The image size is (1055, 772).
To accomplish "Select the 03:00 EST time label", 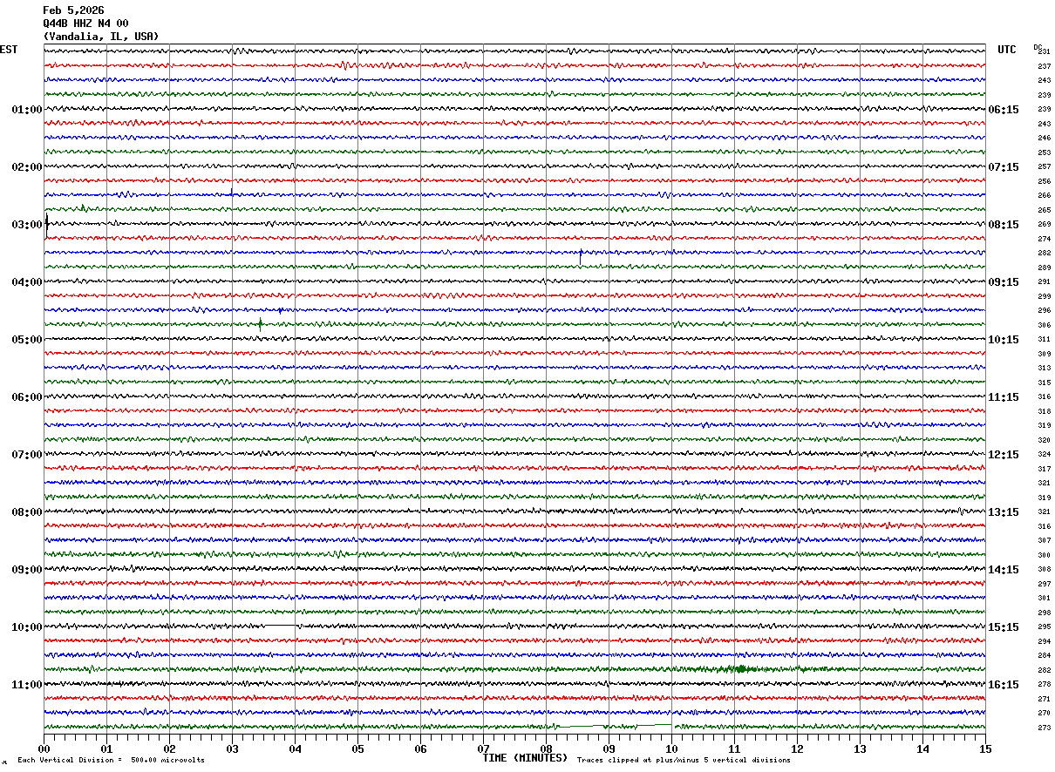I will pos(26,225).
